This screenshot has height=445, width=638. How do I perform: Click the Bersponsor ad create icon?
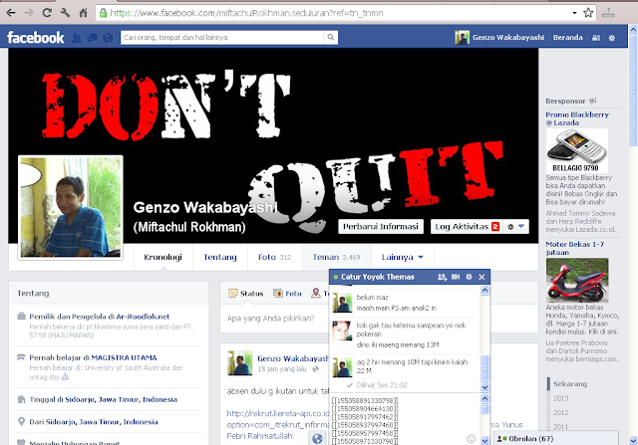tap(593, 101)
